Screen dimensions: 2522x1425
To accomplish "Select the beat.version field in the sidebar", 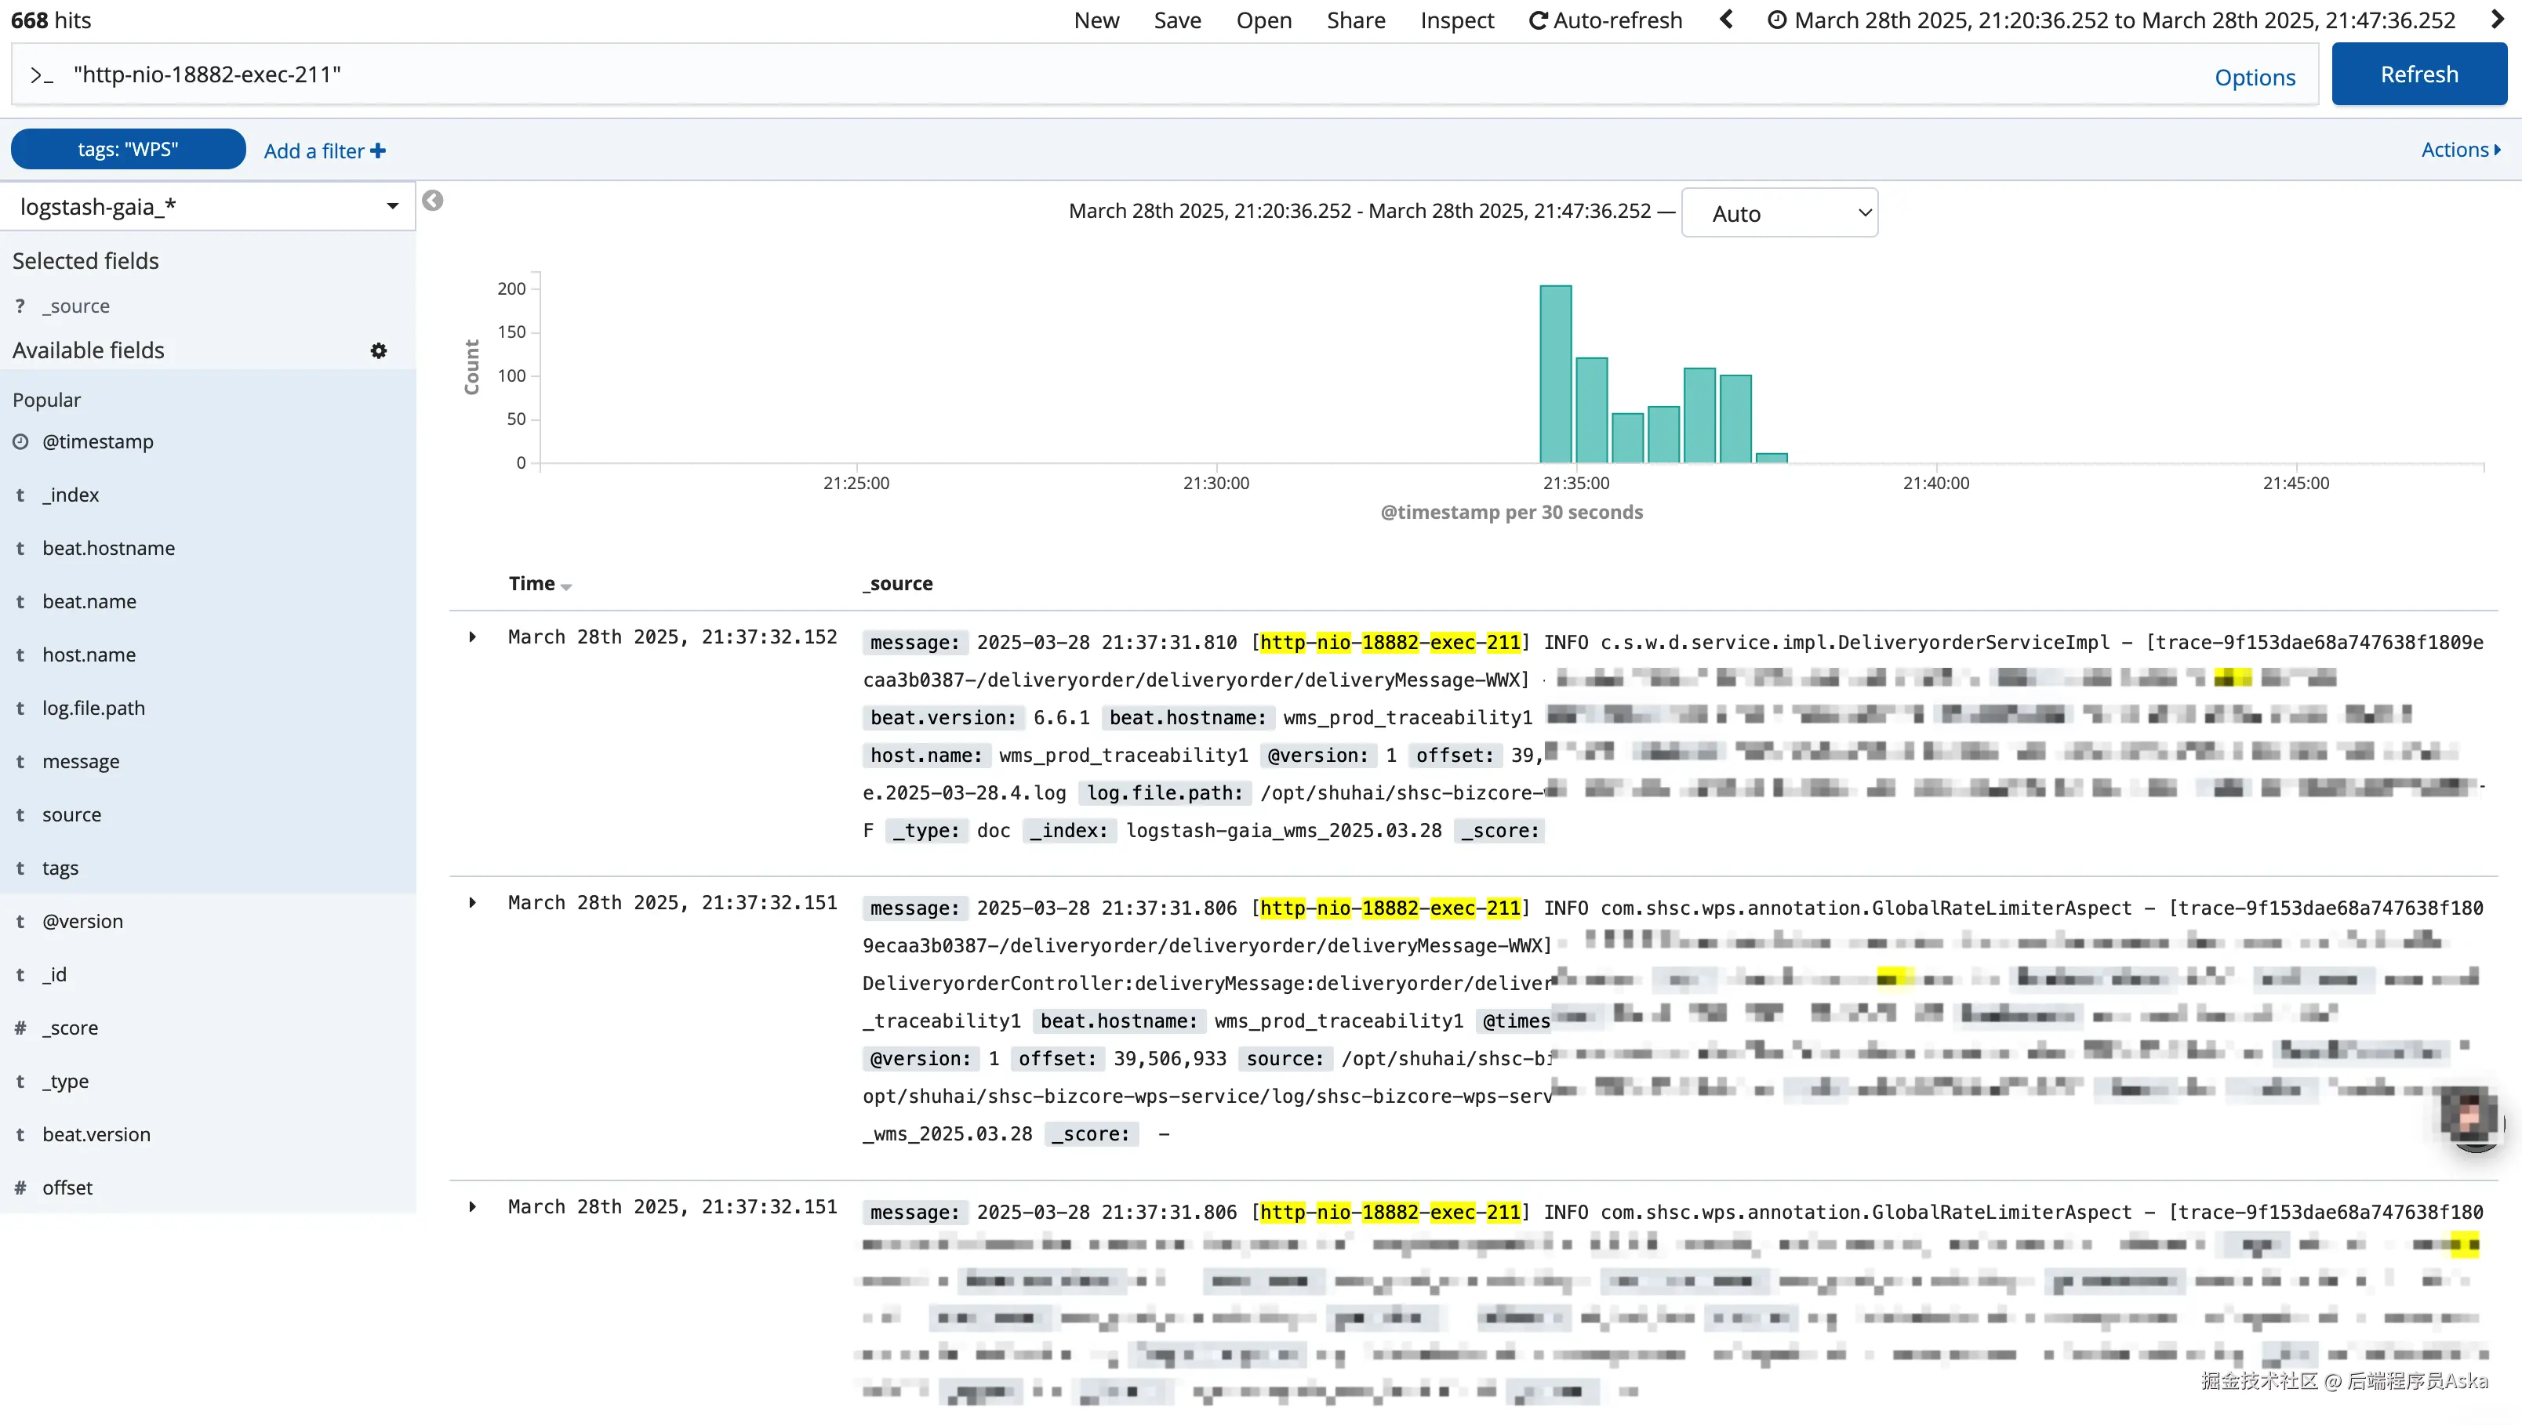I will (96, 1134).
